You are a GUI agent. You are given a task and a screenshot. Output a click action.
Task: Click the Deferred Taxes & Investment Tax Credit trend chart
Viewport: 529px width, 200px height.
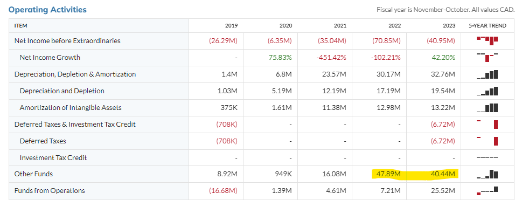click(487, 124)
